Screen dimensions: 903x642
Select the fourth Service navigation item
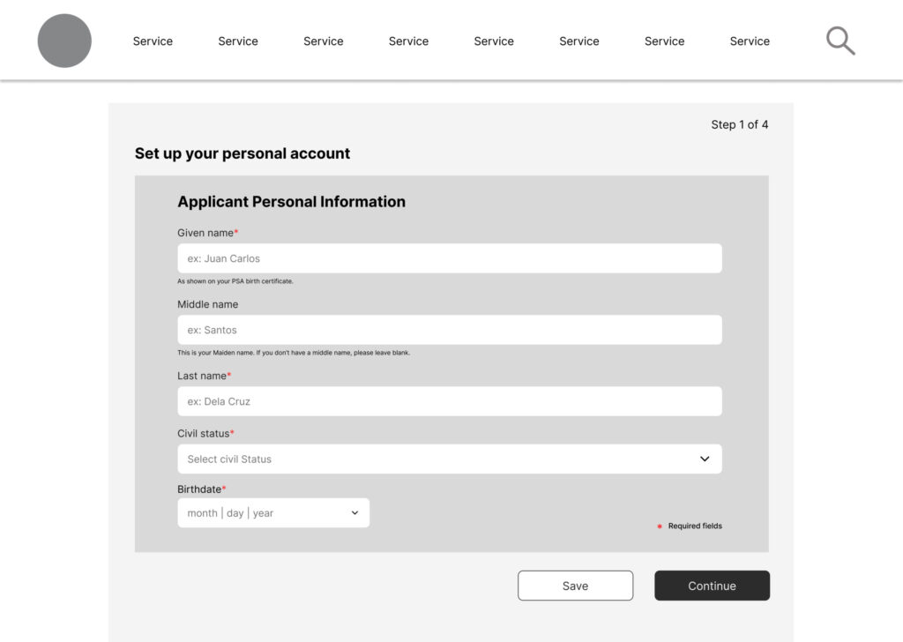pos(408,41)
